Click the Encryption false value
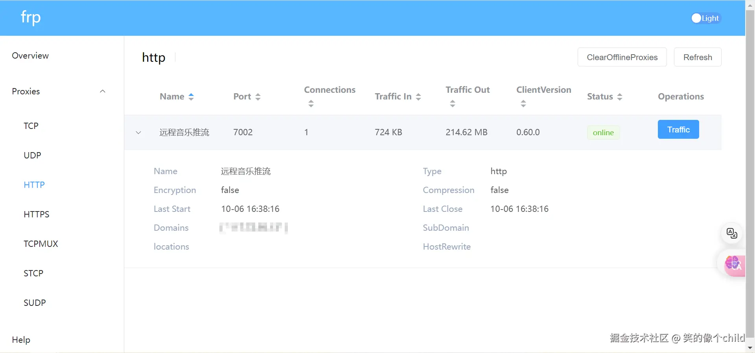755x353 pixels. tap(230, 190)
